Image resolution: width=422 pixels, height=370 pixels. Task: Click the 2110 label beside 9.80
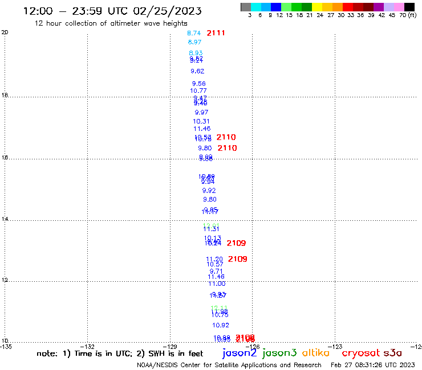[x=227, y=148]
